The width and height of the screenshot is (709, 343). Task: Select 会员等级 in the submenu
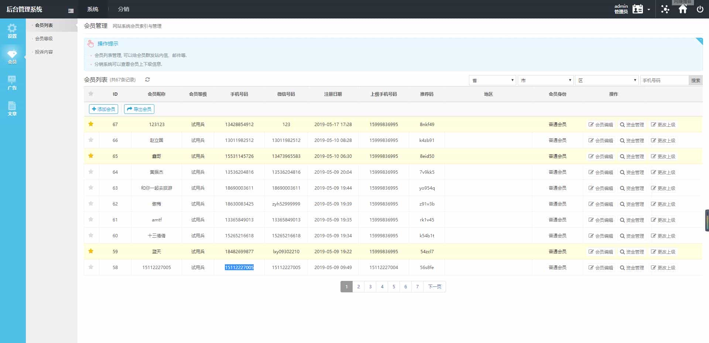coord(44,38)
